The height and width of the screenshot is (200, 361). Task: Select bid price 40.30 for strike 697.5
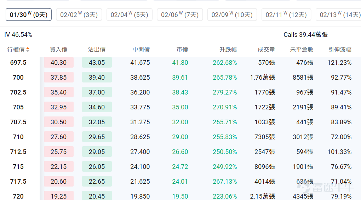[x=59, y=62]
